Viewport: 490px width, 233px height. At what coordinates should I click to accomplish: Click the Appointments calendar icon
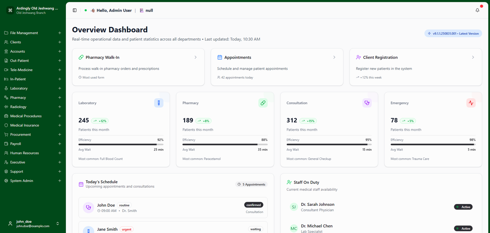pos(220,57)
